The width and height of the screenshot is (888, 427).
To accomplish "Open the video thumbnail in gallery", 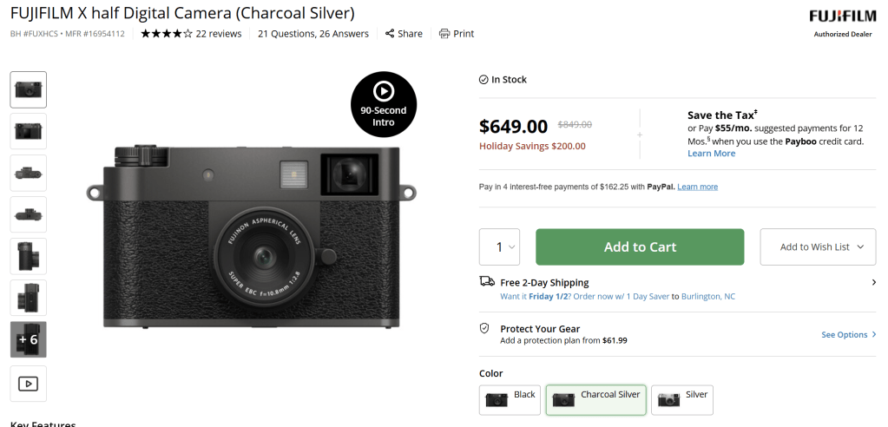I will point(29,383).
